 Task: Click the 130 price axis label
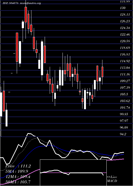123,8
